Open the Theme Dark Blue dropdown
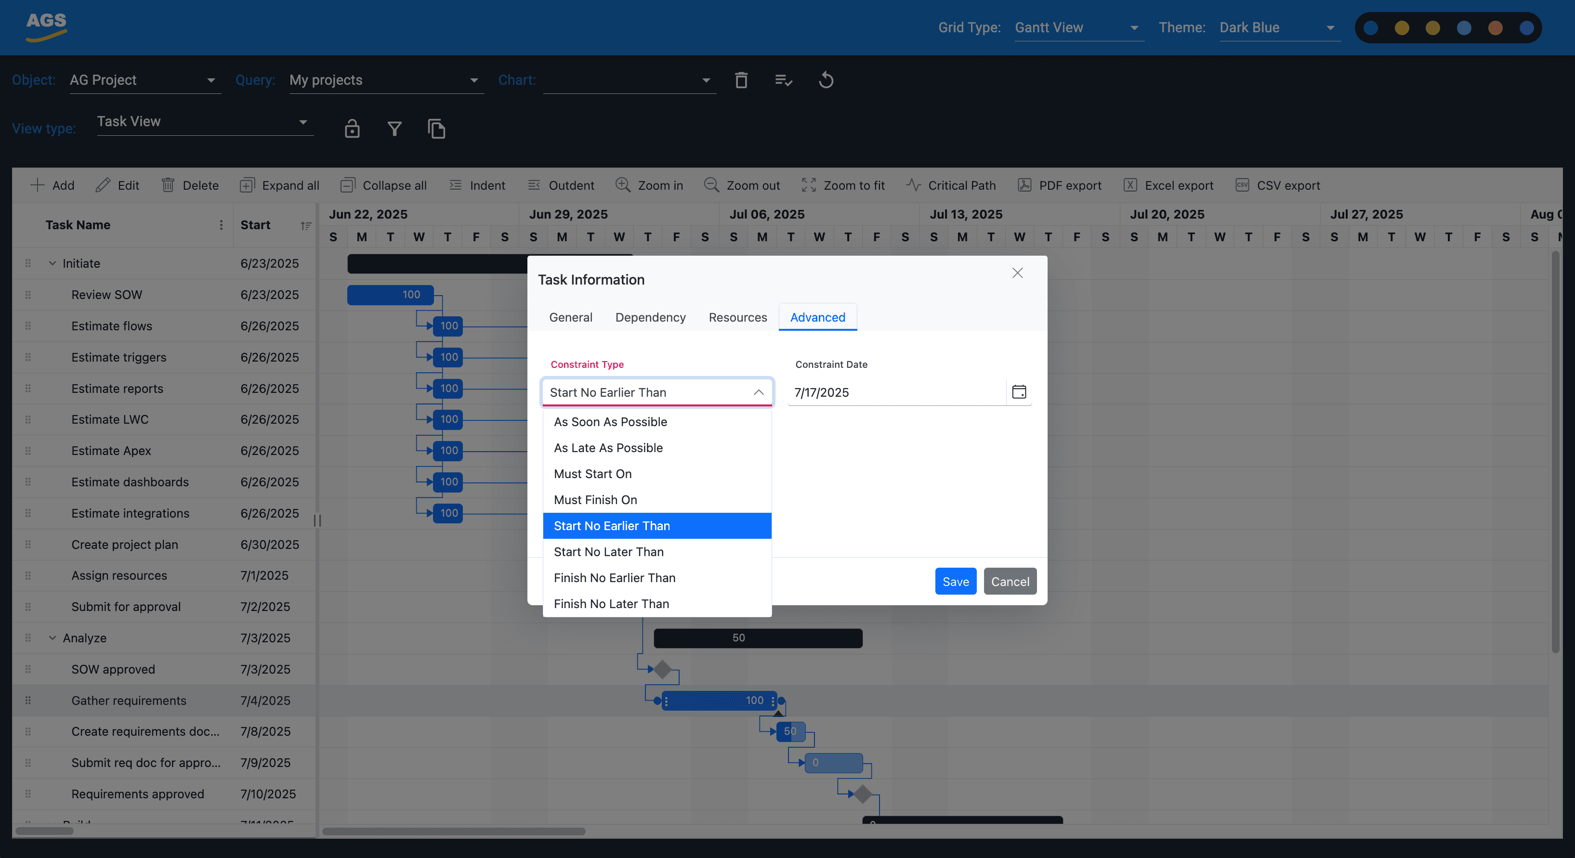The width and height of the screenshot is (1575, 858). pos(1279,27)
